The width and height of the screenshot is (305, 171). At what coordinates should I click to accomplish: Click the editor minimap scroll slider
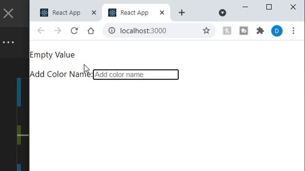pos(23,135)
